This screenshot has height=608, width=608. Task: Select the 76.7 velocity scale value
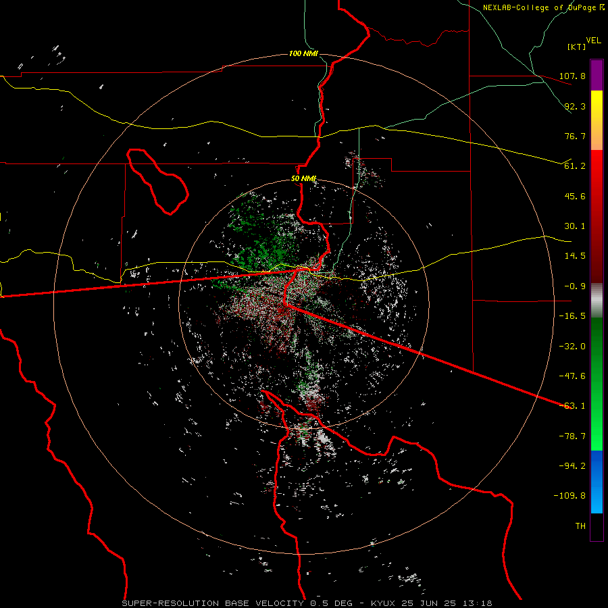pos(575,136)
